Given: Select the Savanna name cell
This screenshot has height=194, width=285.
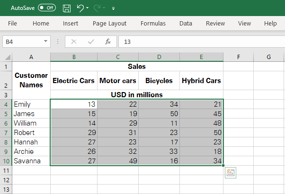Looking at the screenshot, I should [x=31, y=161].
